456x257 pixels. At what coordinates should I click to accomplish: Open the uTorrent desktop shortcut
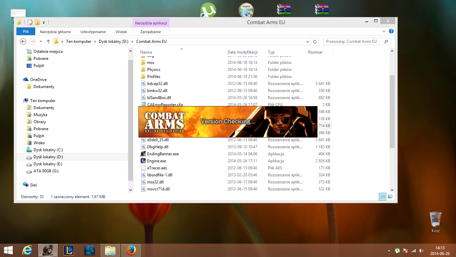pyautogui.click(x=209, y=9)
